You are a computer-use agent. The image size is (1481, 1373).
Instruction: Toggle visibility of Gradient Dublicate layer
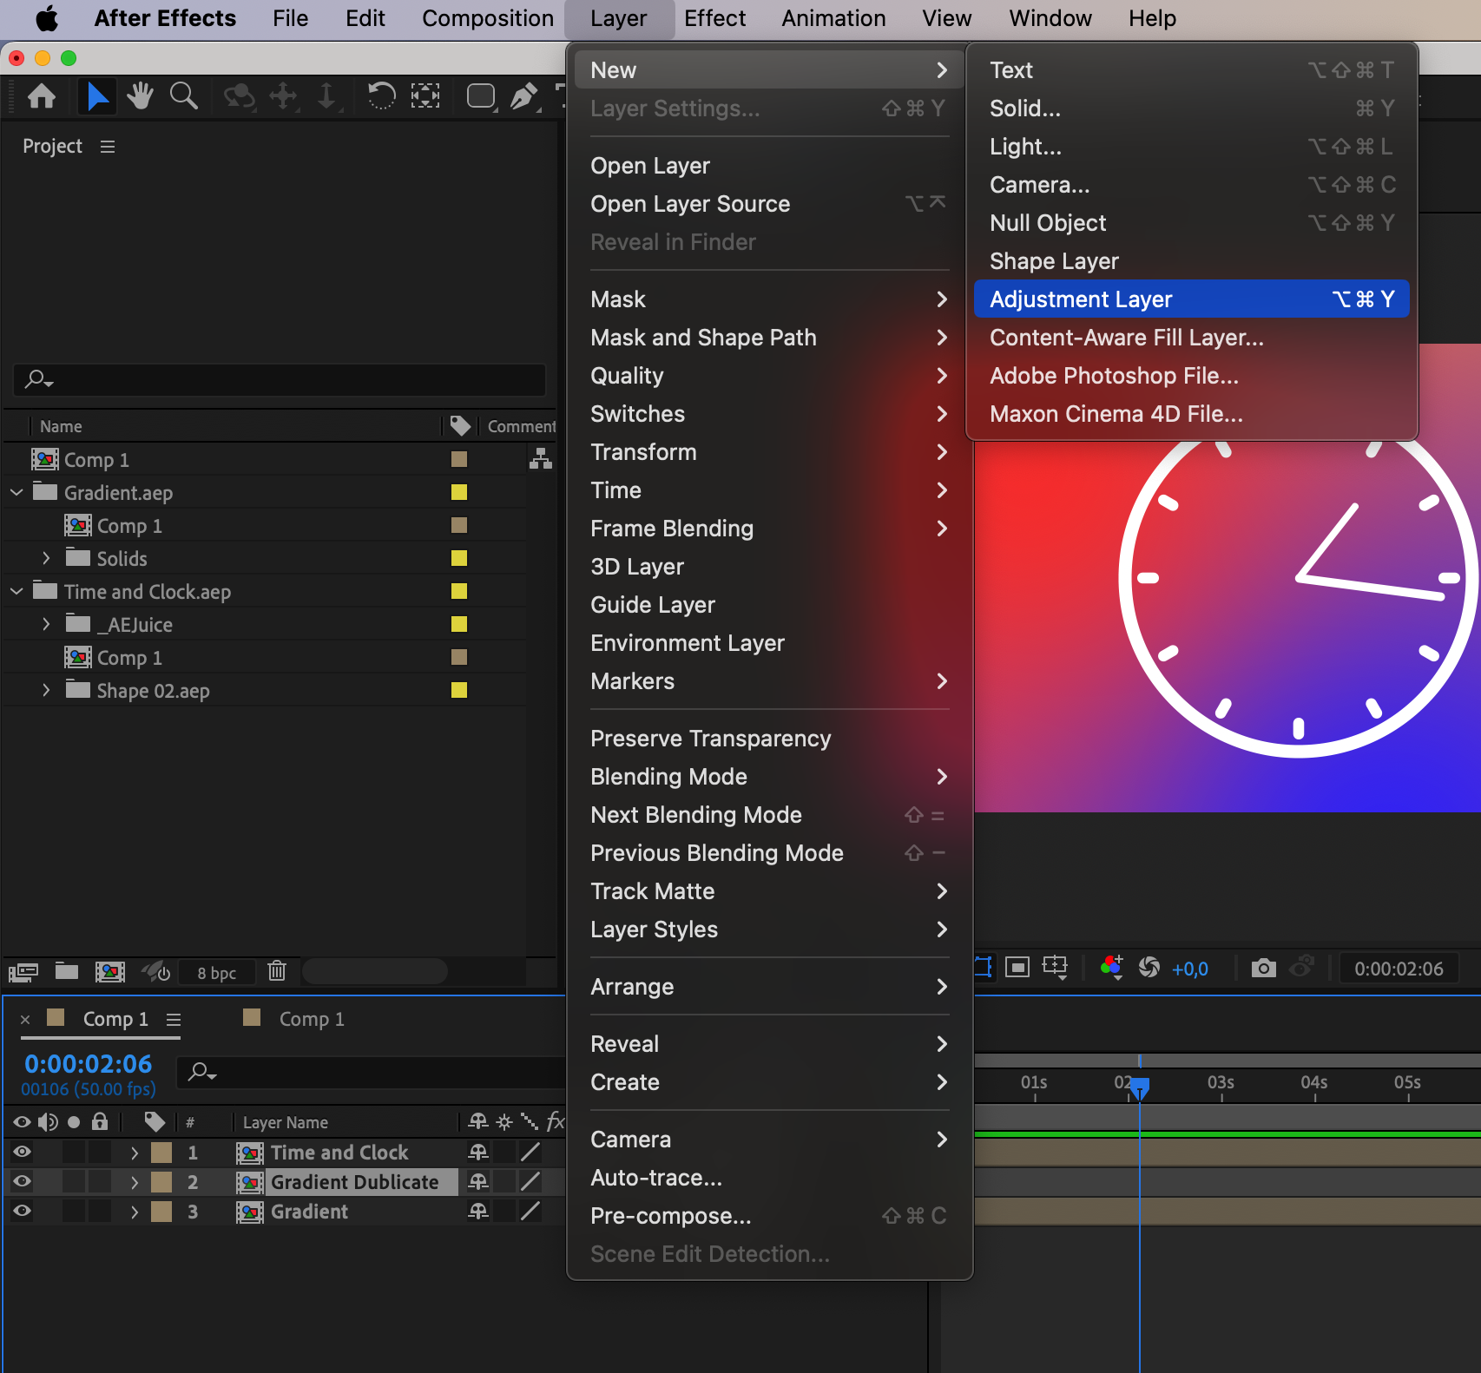tap(23, 1181)
